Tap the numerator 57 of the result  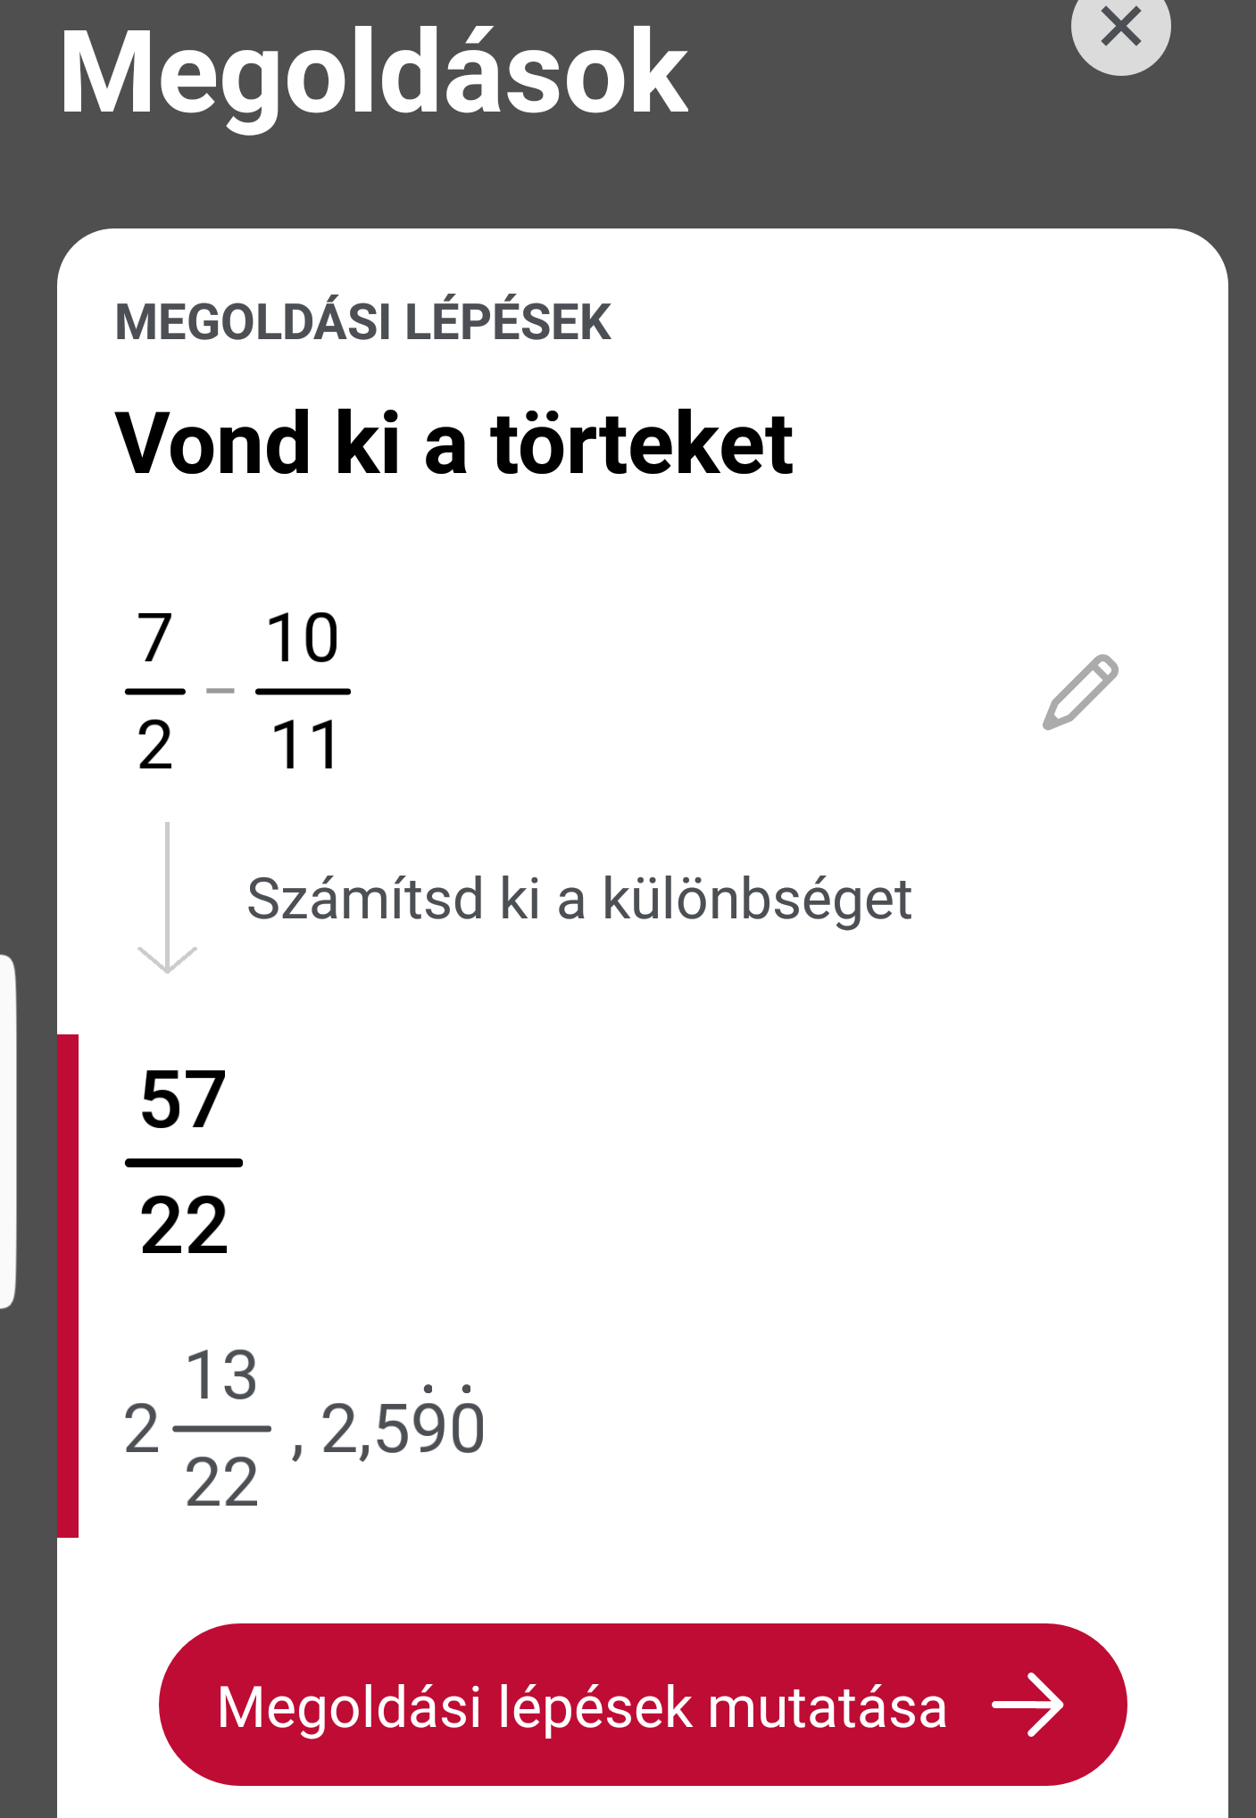[x=184, y=1100]
